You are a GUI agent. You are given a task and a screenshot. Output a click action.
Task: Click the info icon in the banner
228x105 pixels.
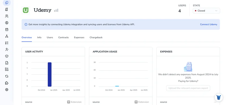pyautogui.click(x=26, y=24)
